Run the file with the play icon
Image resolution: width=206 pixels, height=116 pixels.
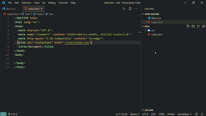124,9
